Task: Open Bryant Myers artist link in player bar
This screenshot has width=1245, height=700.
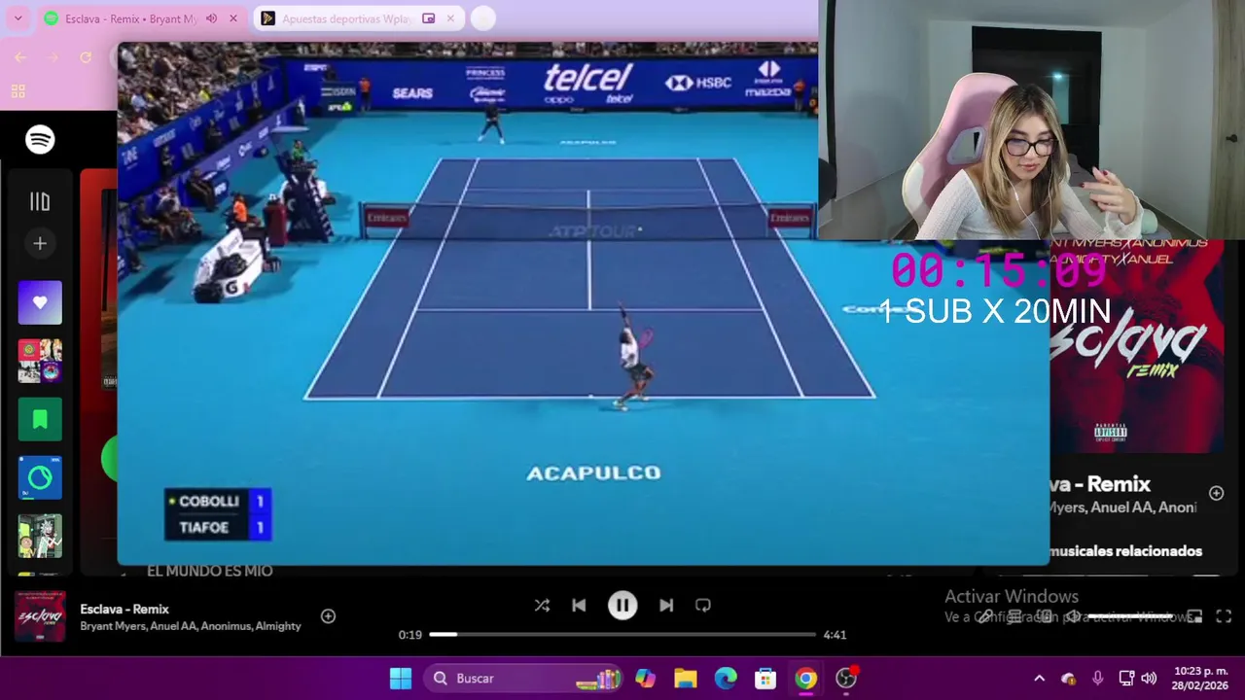Action: (x=112, y=626)
